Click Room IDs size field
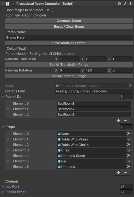Screen dimensions: 134x197 [x=126, y=97]
